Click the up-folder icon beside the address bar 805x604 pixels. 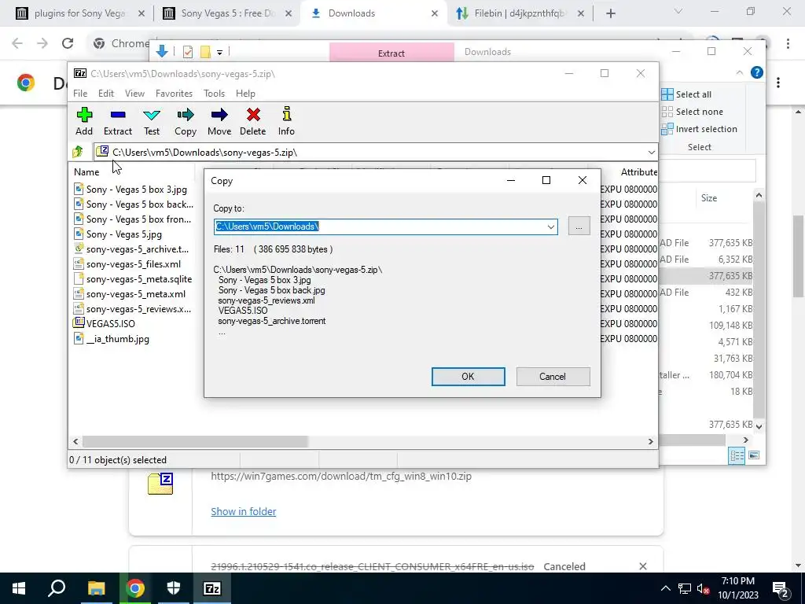pos(78,152)
